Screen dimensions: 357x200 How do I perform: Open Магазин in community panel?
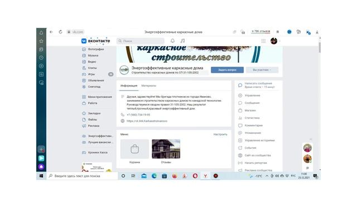coord(247,111)
